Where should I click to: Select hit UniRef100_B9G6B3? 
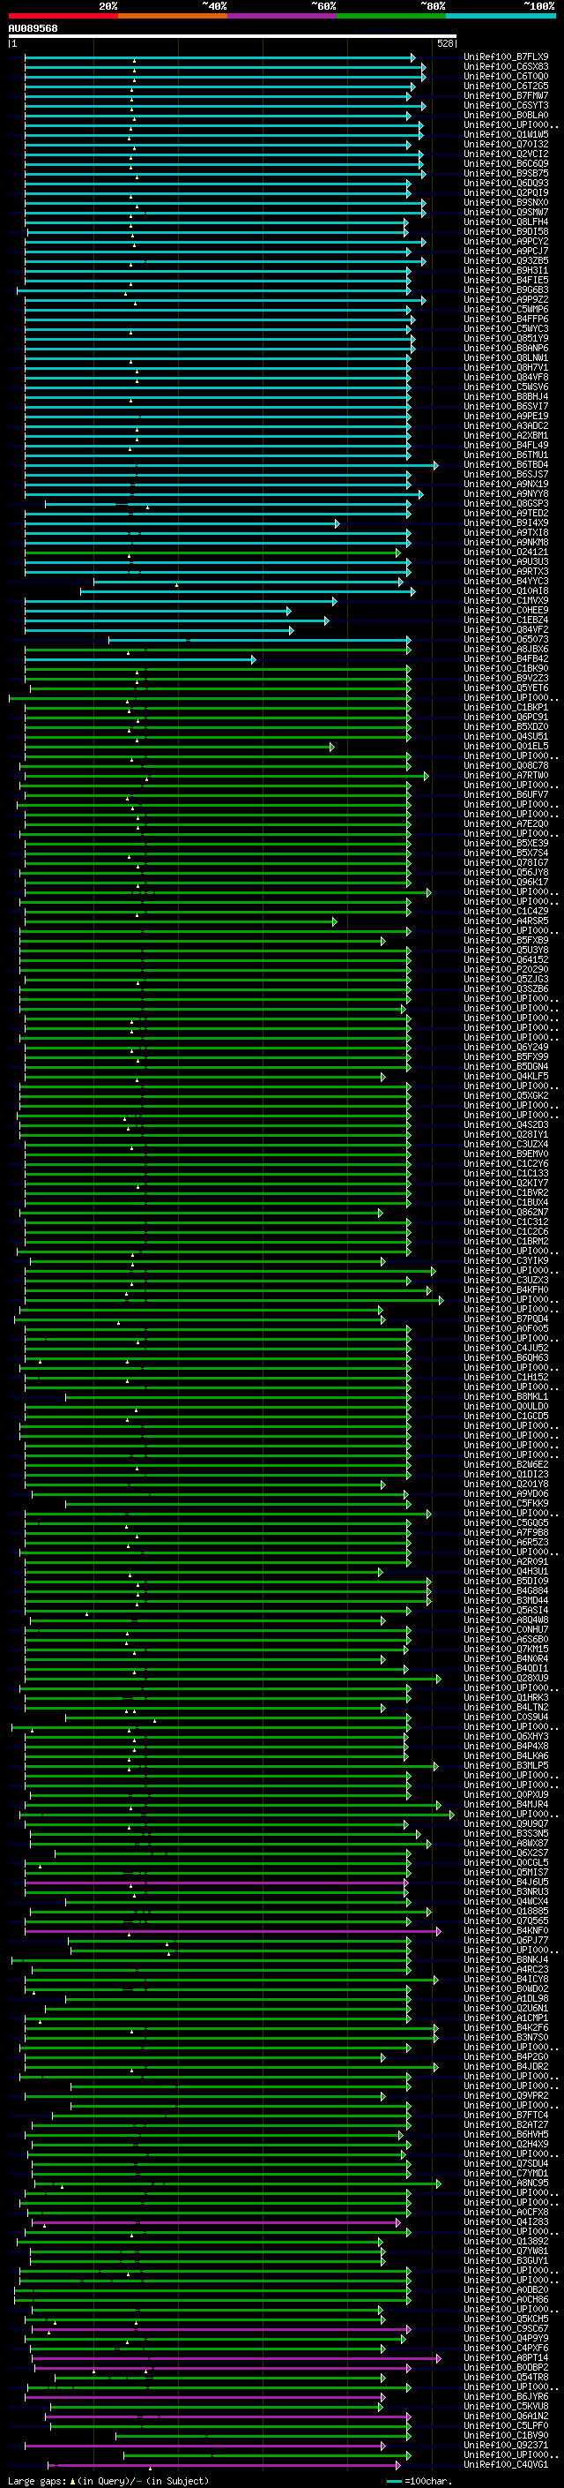[x=506, y=289]
